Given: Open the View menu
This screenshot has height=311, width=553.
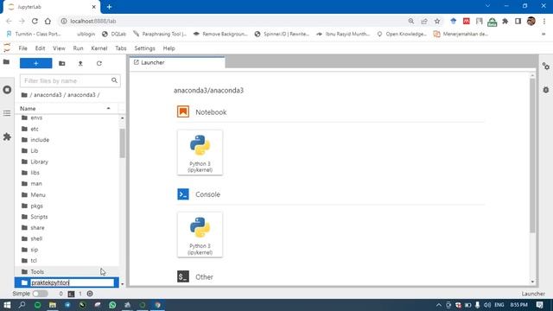Looking at the screenshot, I should pyautogui.click(x=59, y=48).
